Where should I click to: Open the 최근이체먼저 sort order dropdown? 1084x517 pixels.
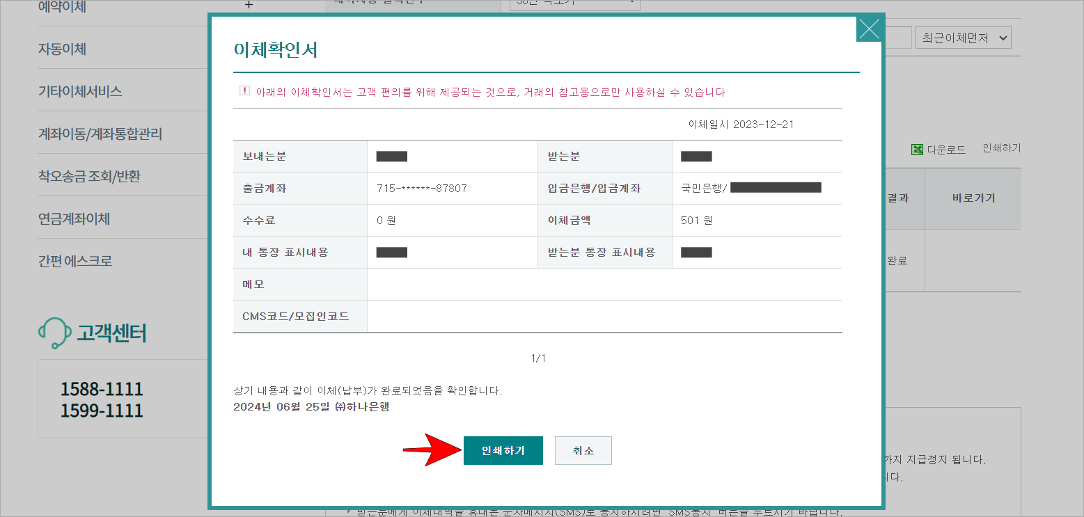tap(964, 37)
